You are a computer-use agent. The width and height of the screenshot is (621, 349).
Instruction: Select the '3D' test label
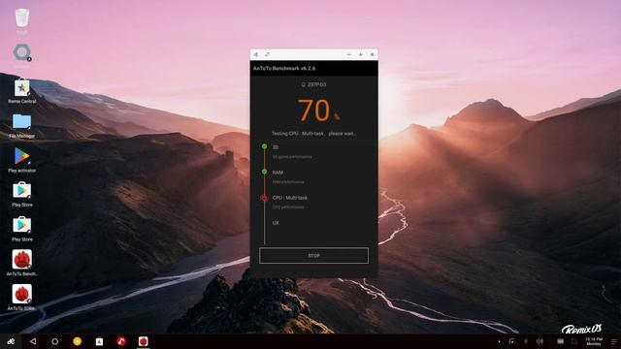276,147
